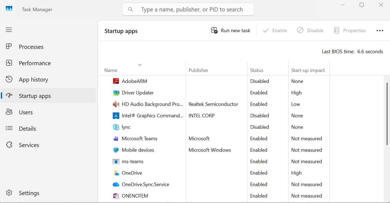Click AdobeARM's Disabled status cell

point(259,81)
